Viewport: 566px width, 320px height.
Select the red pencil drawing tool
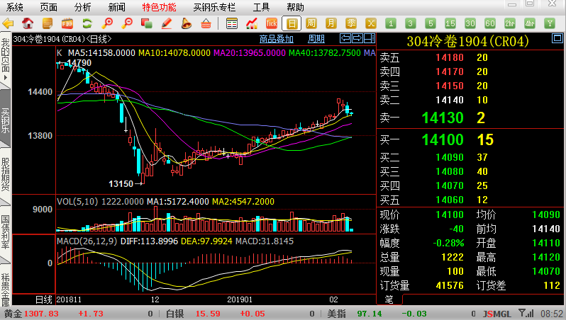(x=167, y=23)
